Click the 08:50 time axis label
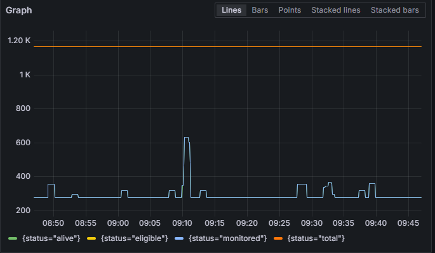Screen dimensions: 435x253 pos(53,223)
